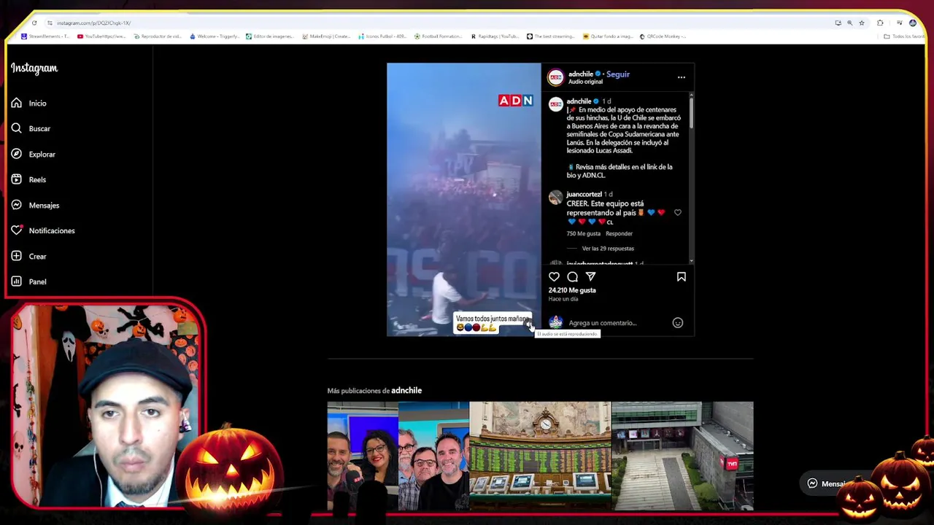Follow adnchile with Seguir button

(x=618, y=74)
